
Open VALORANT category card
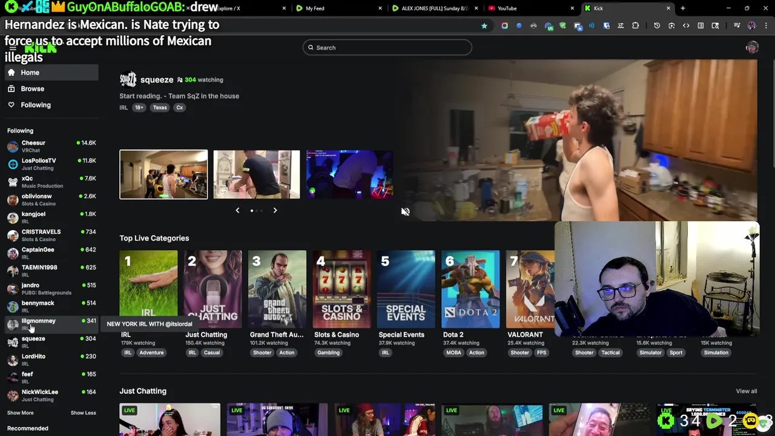[x=531, y=289]
